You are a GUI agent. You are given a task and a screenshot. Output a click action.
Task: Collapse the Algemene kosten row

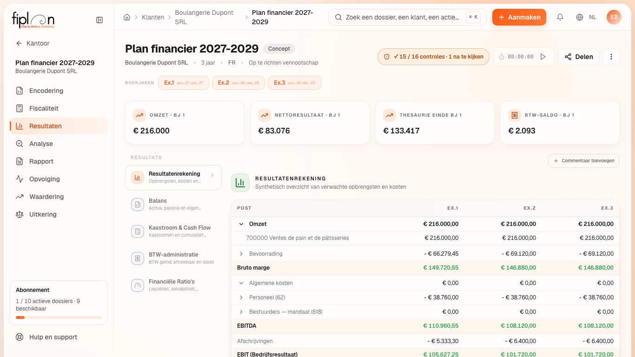pos(241,283)
